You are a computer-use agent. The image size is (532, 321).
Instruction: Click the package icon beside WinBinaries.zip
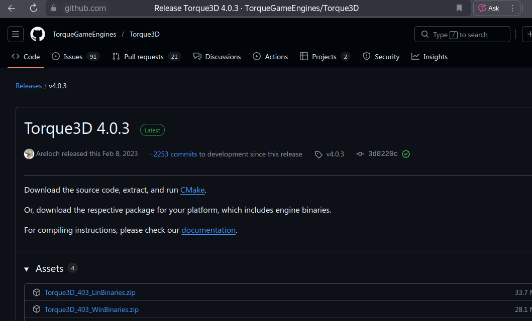coord(37,309)
